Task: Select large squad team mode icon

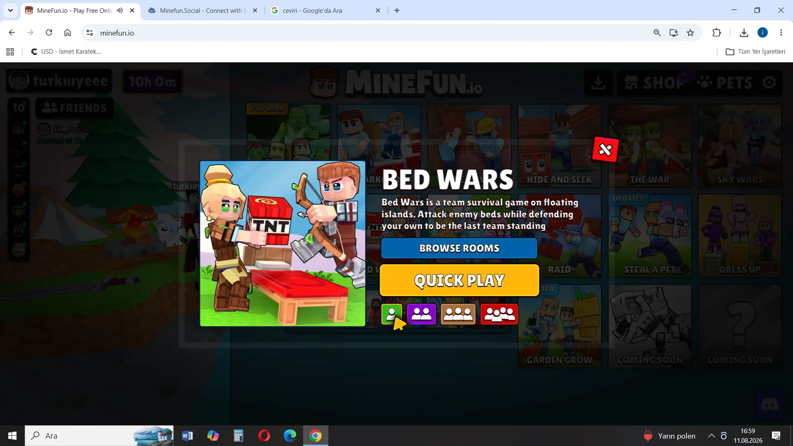Action: tap(499, 314)
